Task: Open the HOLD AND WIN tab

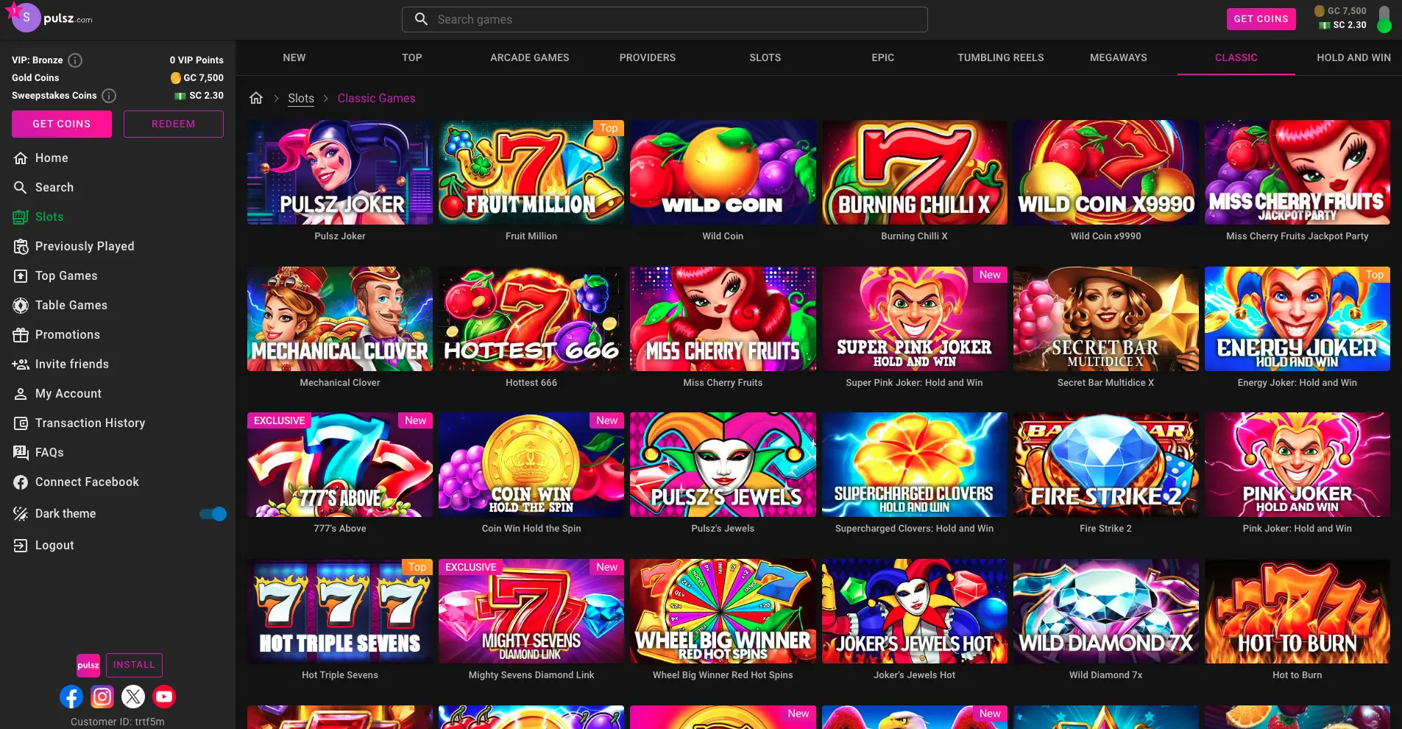Action: point(1354,57)
